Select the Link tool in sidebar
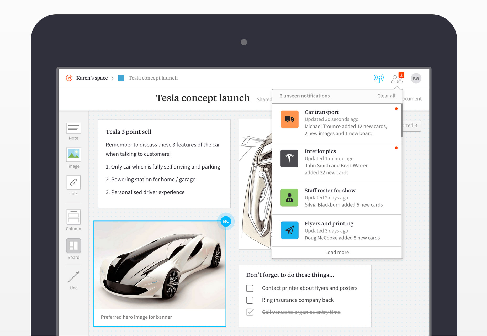This screenshot has width=487, height=336. (x=73, y=186)
